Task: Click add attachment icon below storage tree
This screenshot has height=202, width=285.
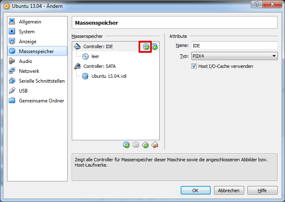Action: [126, 145]
